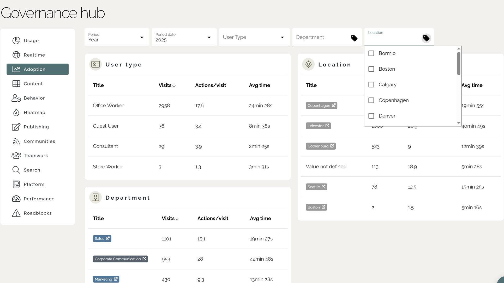Click scroll-down arrow in Location list

[459, 123]
